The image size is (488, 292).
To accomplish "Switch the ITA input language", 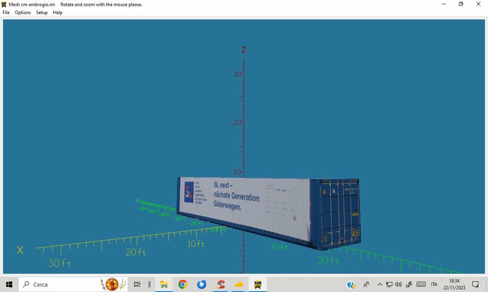I will coord(434,284).
